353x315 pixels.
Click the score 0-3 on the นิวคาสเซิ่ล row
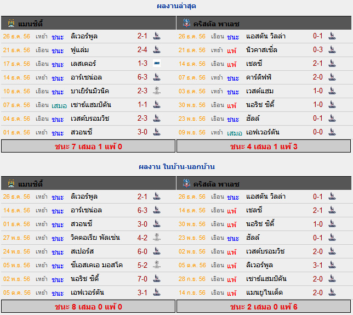tap(318, 49)
